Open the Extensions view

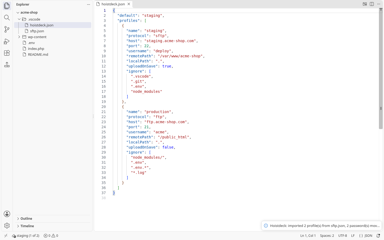click(x=7, y=53)
